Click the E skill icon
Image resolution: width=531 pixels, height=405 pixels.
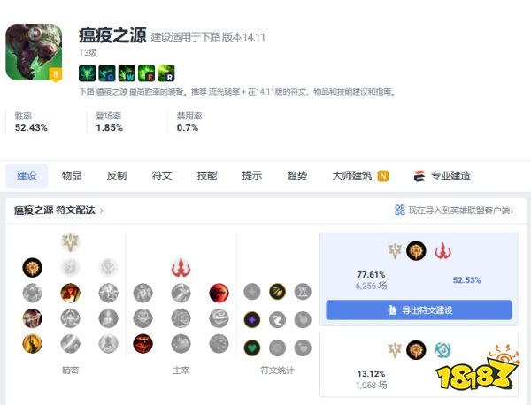[146, 73]
